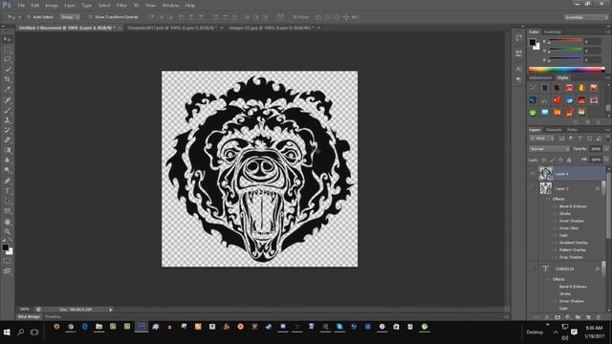Click the zoom percentage field in status bar

25,310
